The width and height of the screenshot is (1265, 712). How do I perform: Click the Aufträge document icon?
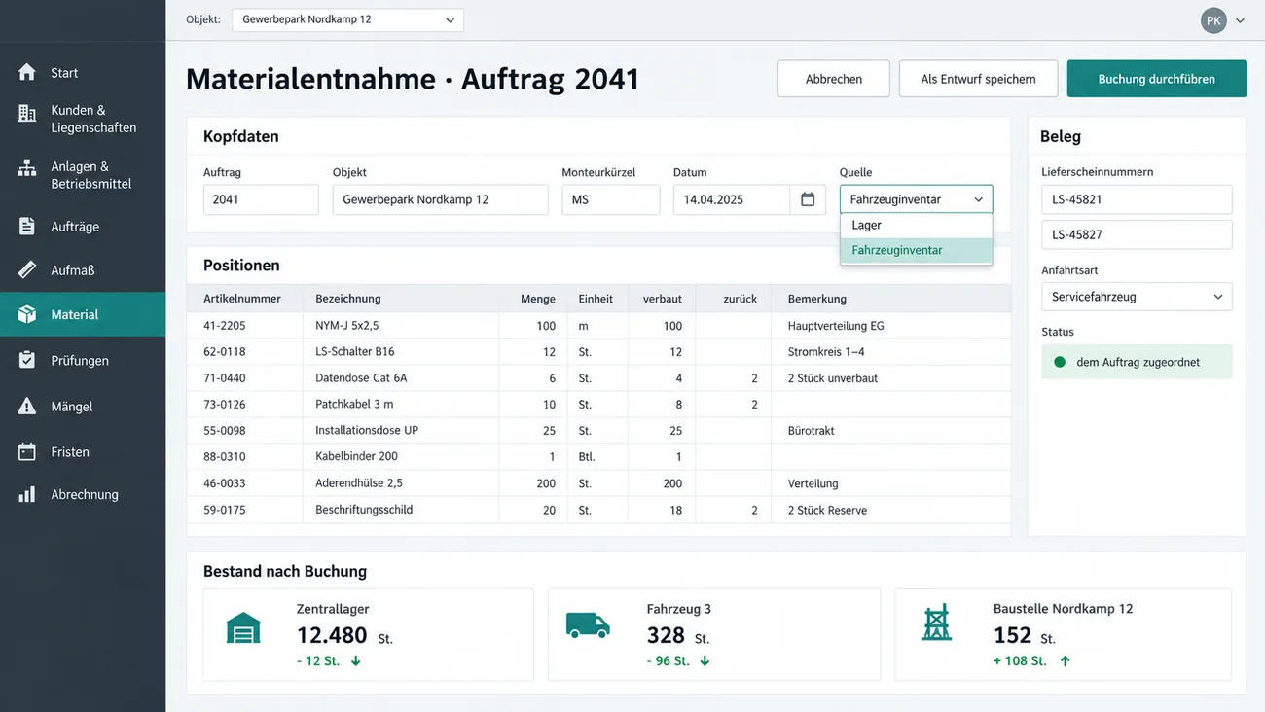(x=27, y=226)
